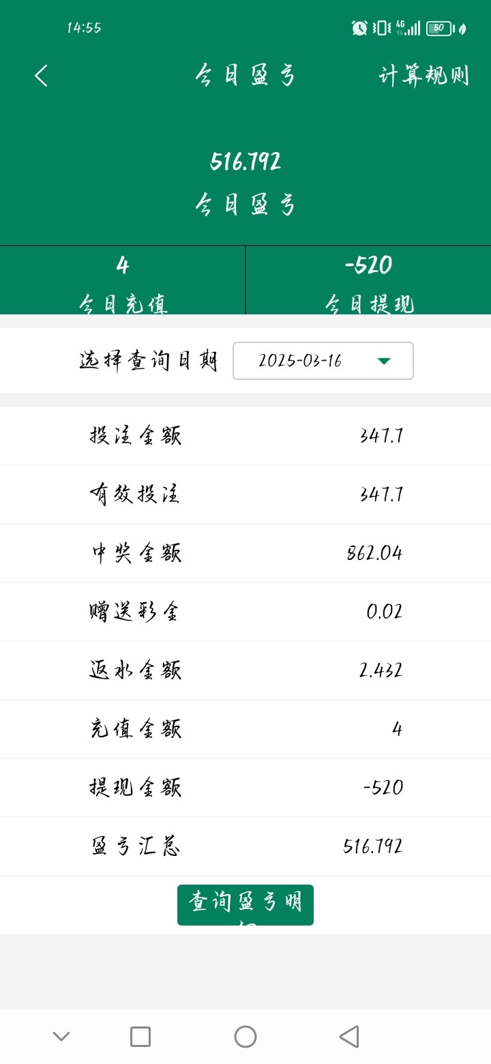Tap the 中奖金额 row

pyautogui.click(x=245, y=553)
